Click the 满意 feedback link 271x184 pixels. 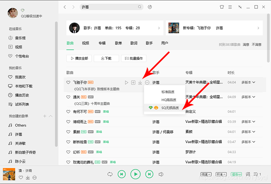(x=246, y=44)
